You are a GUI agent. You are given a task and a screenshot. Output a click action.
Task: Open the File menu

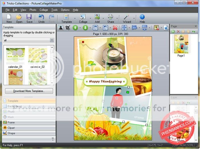point(7,10)
